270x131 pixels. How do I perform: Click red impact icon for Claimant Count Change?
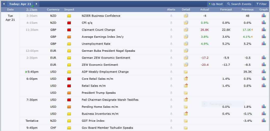click(x=69, y=30)
